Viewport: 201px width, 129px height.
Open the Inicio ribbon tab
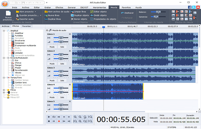[x=15, y=7]
